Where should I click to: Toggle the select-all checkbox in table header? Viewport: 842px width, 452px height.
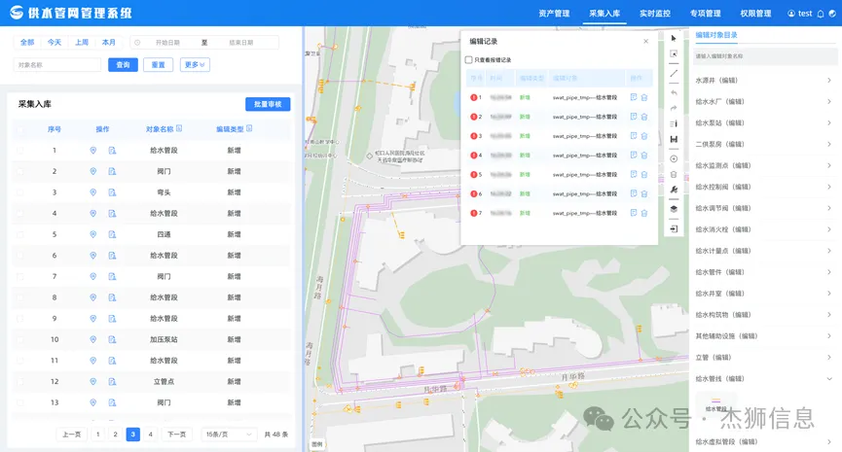pos(20,129)
